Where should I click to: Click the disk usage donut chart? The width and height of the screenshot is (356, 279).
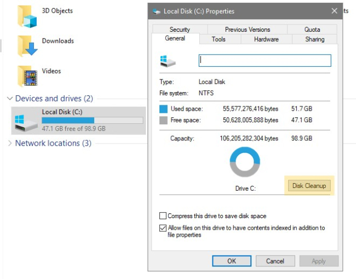click(245, 162)
